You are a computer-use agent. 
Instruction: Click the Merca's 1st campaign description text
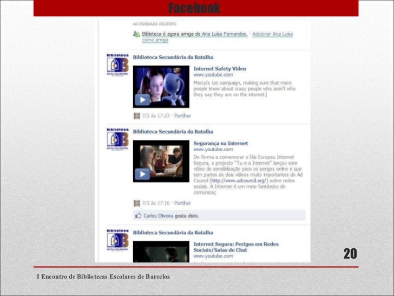pos(244,88)
